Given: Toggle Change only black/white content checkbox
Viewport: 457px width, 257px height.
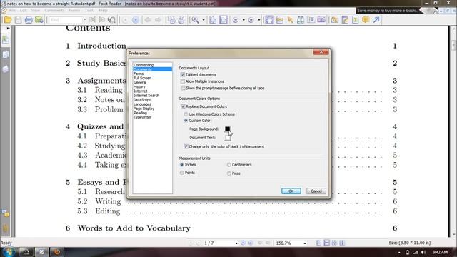Looking at the screenshot, I should click(186, 146).
